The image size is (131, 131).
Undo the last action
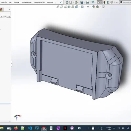[x=93, y=2]
